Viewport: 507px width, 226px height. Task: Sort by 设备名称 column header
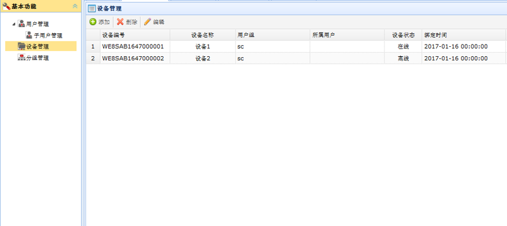click(x=203, y=35)
